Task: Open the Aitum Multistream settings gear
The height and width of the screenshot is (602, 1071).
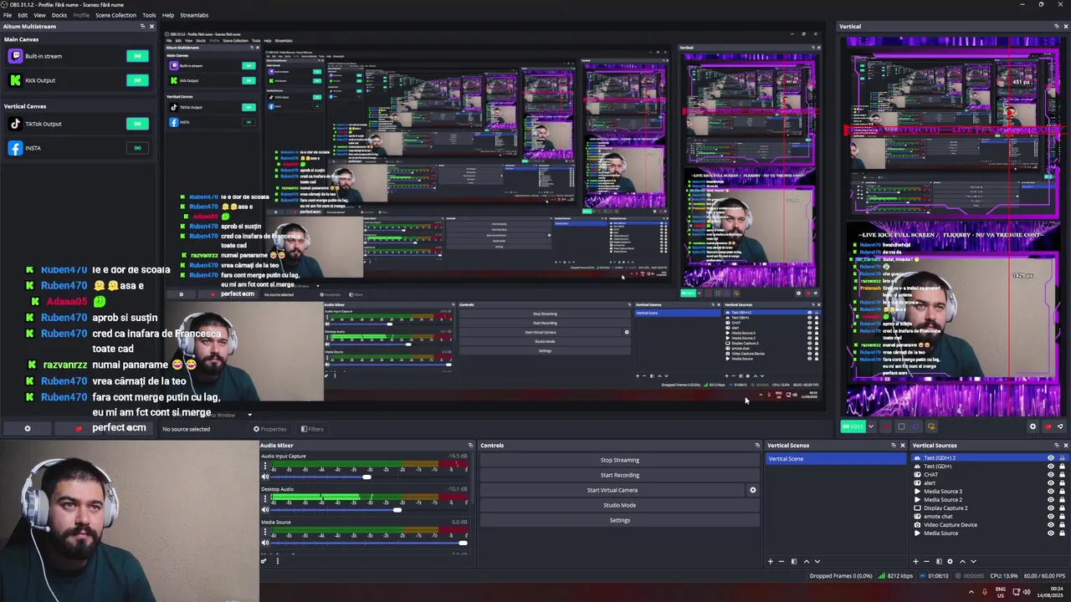Action: click(27, 429)
